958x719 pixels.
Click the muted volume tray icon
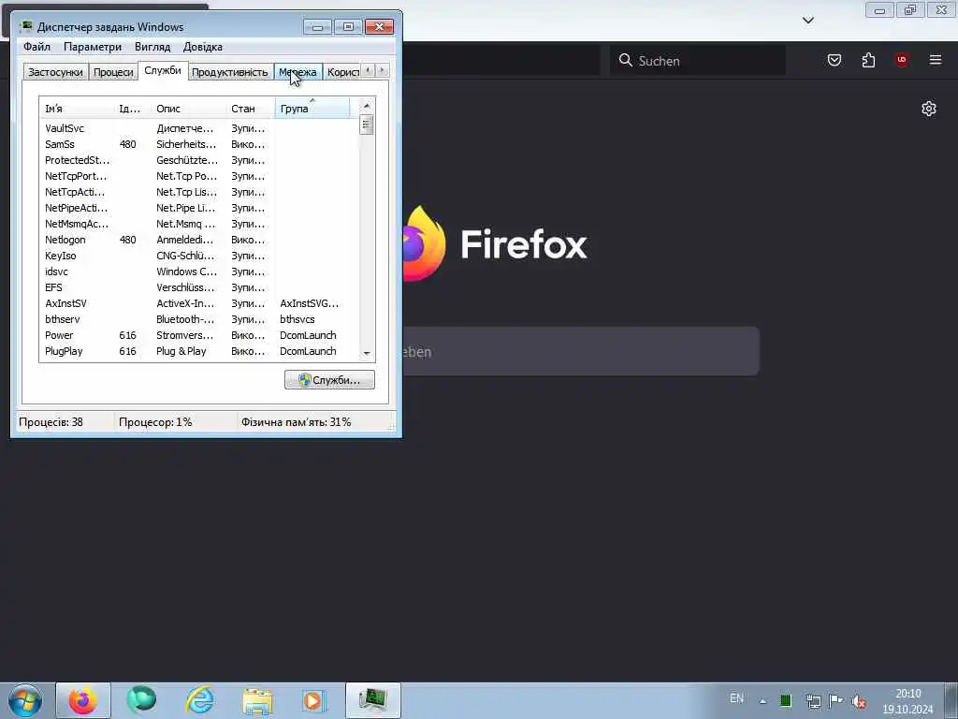[859, 701]
